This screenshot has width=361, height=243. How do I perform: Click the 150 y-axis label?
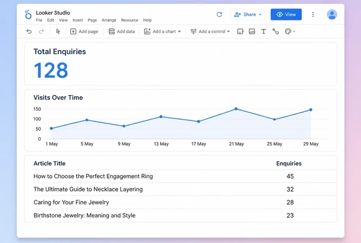coord(37,109)
